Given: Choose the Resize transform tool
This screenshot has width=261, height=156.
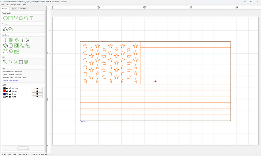Looking at the screenshot, I should [x=11, y=40].
